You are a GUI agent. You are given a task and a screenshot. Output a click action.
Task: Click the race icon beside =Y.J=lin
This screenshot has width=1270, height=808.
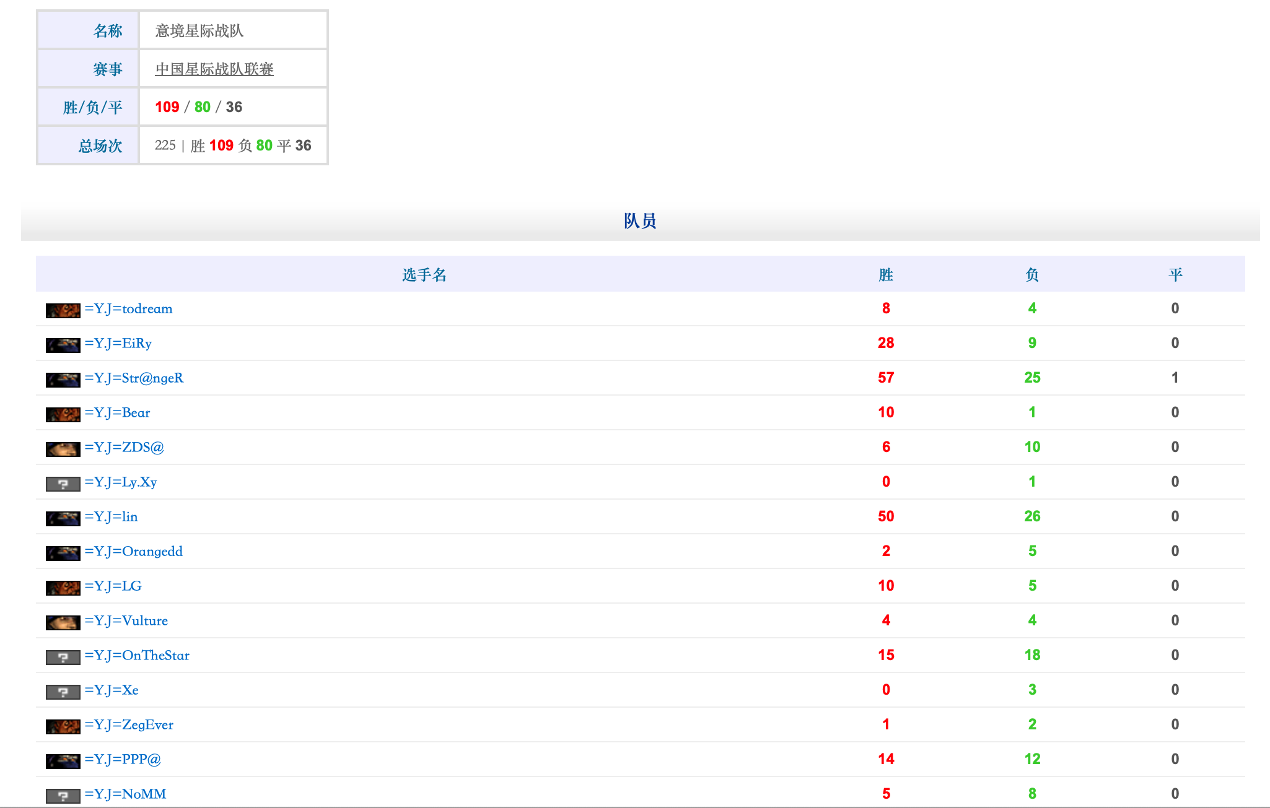click(63, 518)
